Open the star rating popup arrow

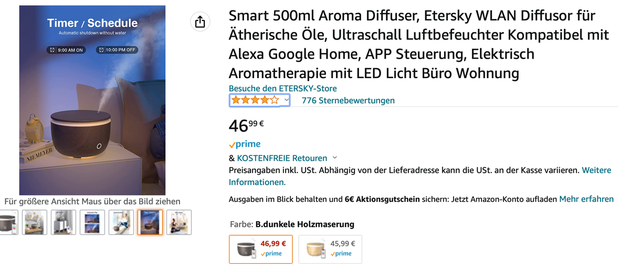coord(286,100)
